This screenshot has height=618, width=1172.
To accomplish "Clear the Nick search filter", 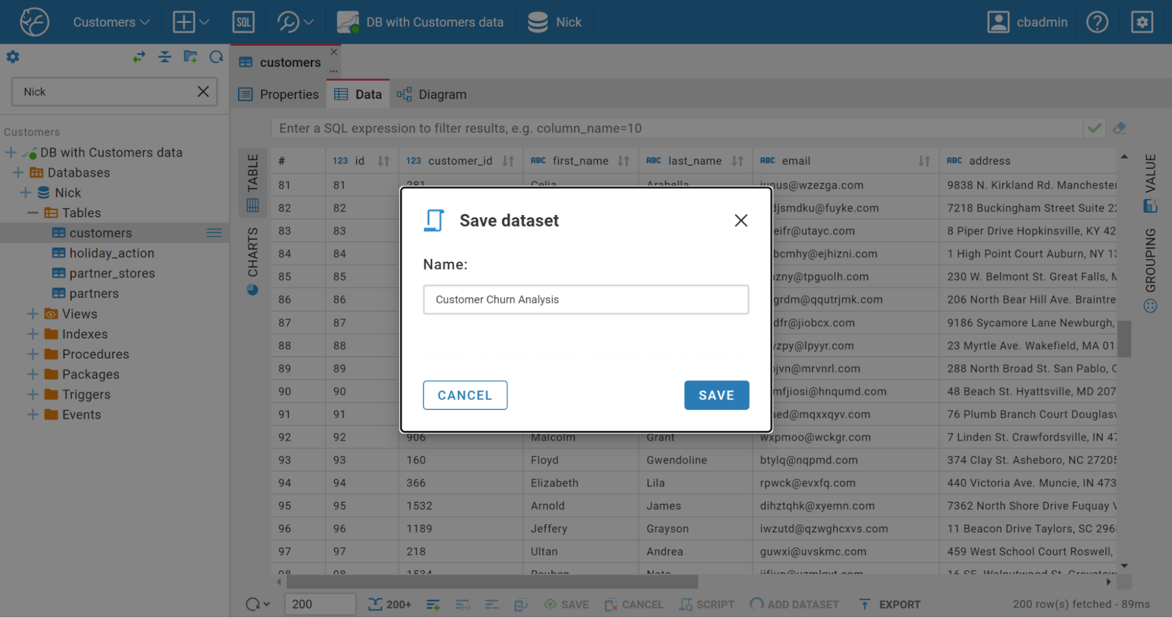I will (203, 92).
